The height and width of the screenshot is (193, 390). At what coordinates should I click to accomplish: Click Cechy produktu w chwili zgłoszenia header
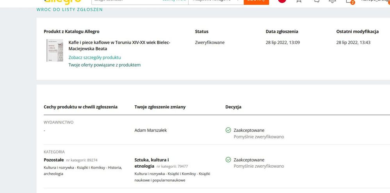[80, 107]
